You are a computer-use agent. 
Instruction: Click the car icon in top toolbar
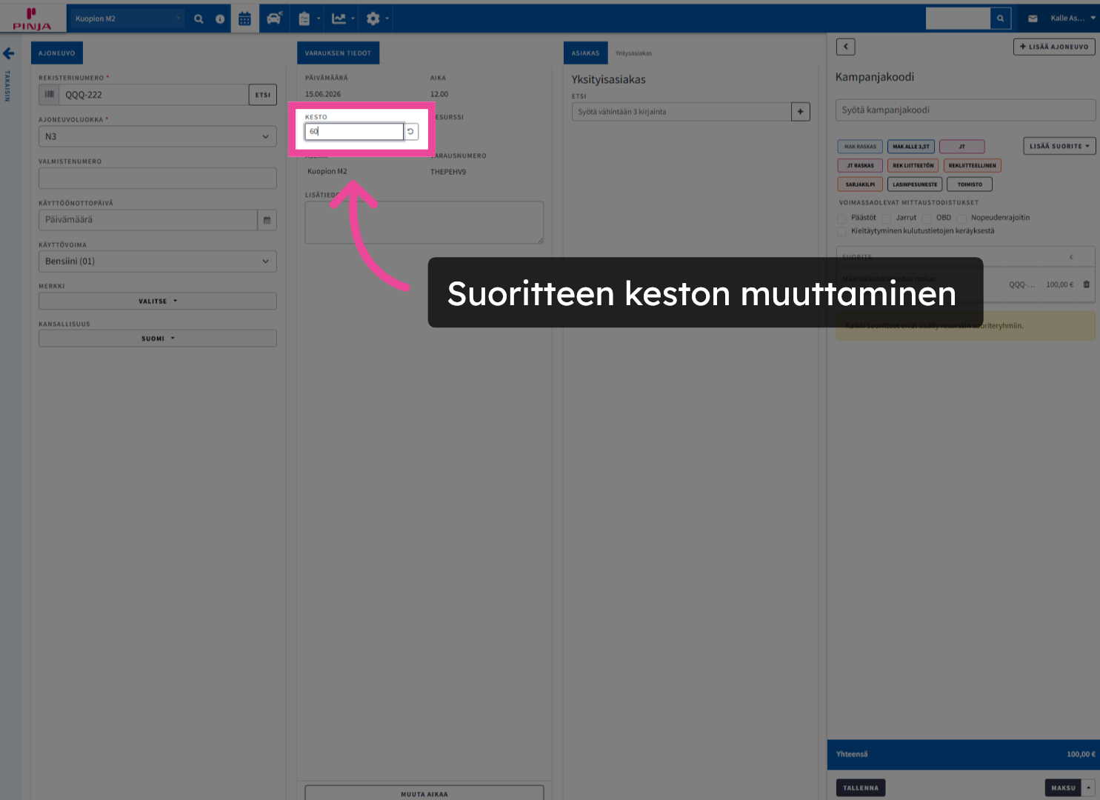[x=274, y=19]
